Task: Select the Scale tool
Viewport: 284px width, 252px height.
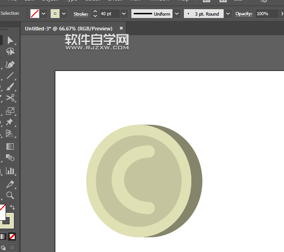Action: point(10,111)
